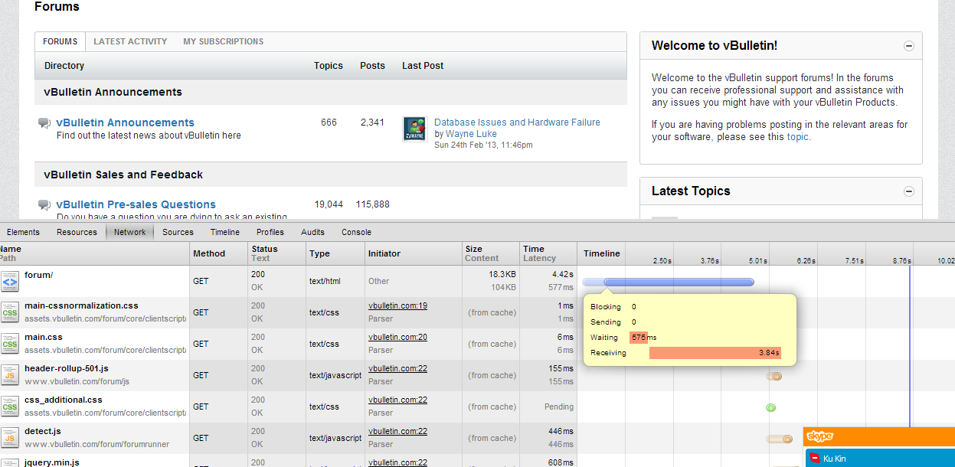Select the main.css file icon

point(9,344)
